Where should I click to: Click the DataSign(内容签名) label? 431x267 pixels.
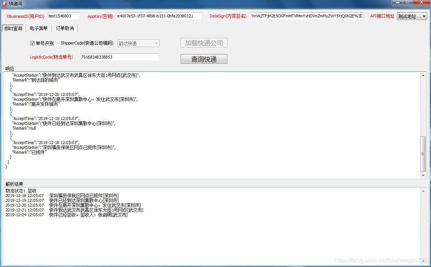tap(228, 16)
